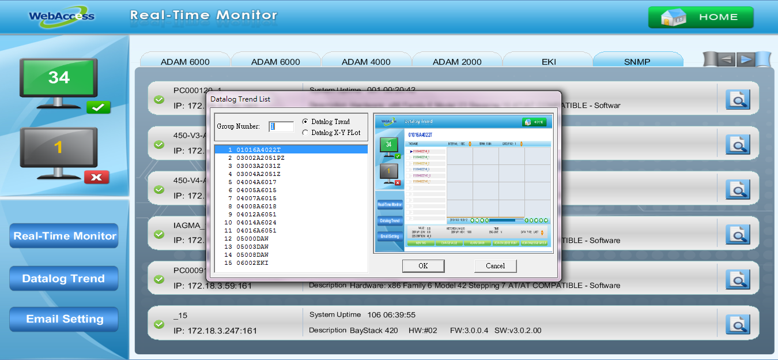Open Email Setting from the sidebar

64,319
